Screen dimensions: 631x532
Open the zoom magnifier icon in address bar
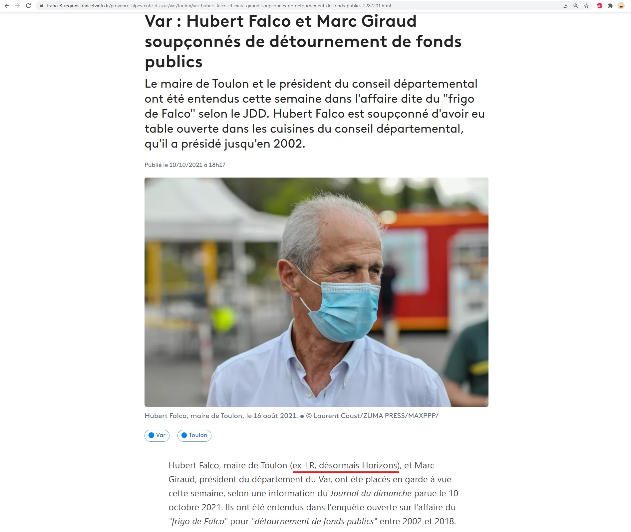pyautogui.click(x=576, y=6)
